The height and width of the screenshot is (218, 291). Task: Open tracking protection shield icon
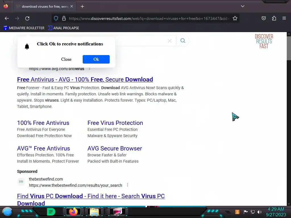tap(56, 18)
